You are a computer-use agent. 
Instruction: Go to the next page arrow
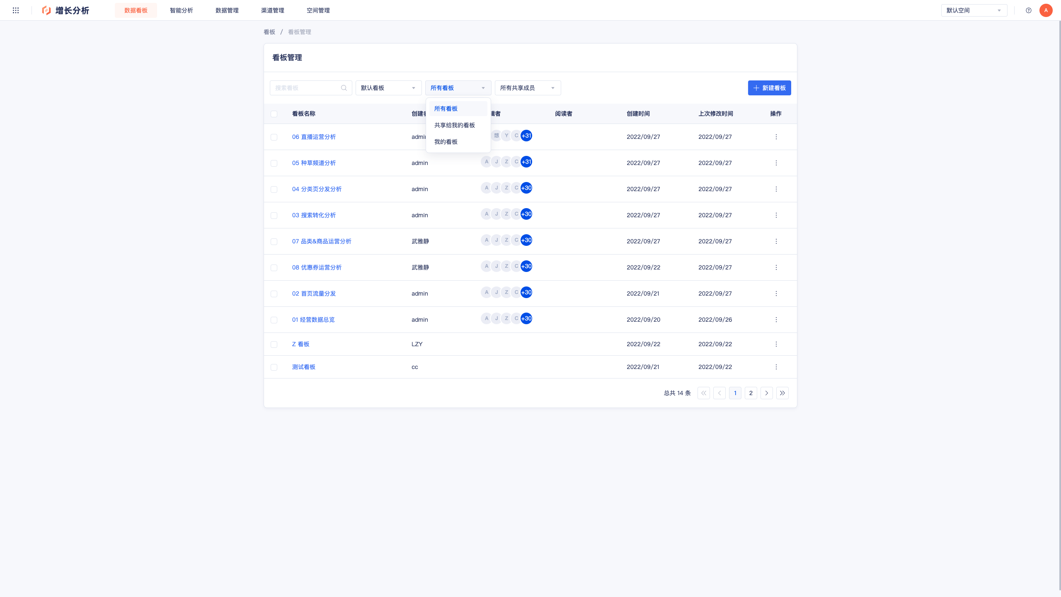[767, 393]
